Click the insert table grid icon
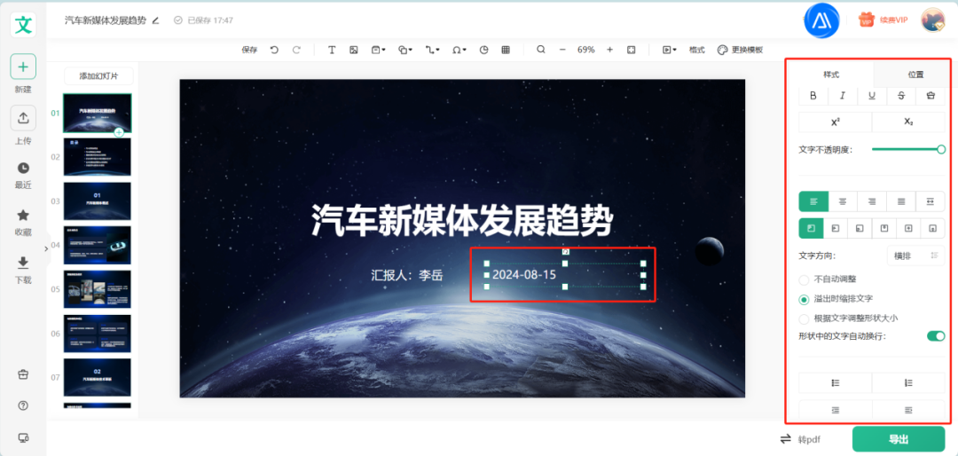Viewport: 958px width, 456px height. (506, 50)
